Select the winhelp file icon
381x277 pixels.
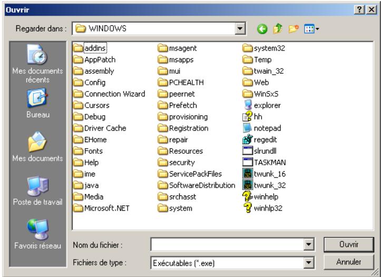click(x=248, y=196)
